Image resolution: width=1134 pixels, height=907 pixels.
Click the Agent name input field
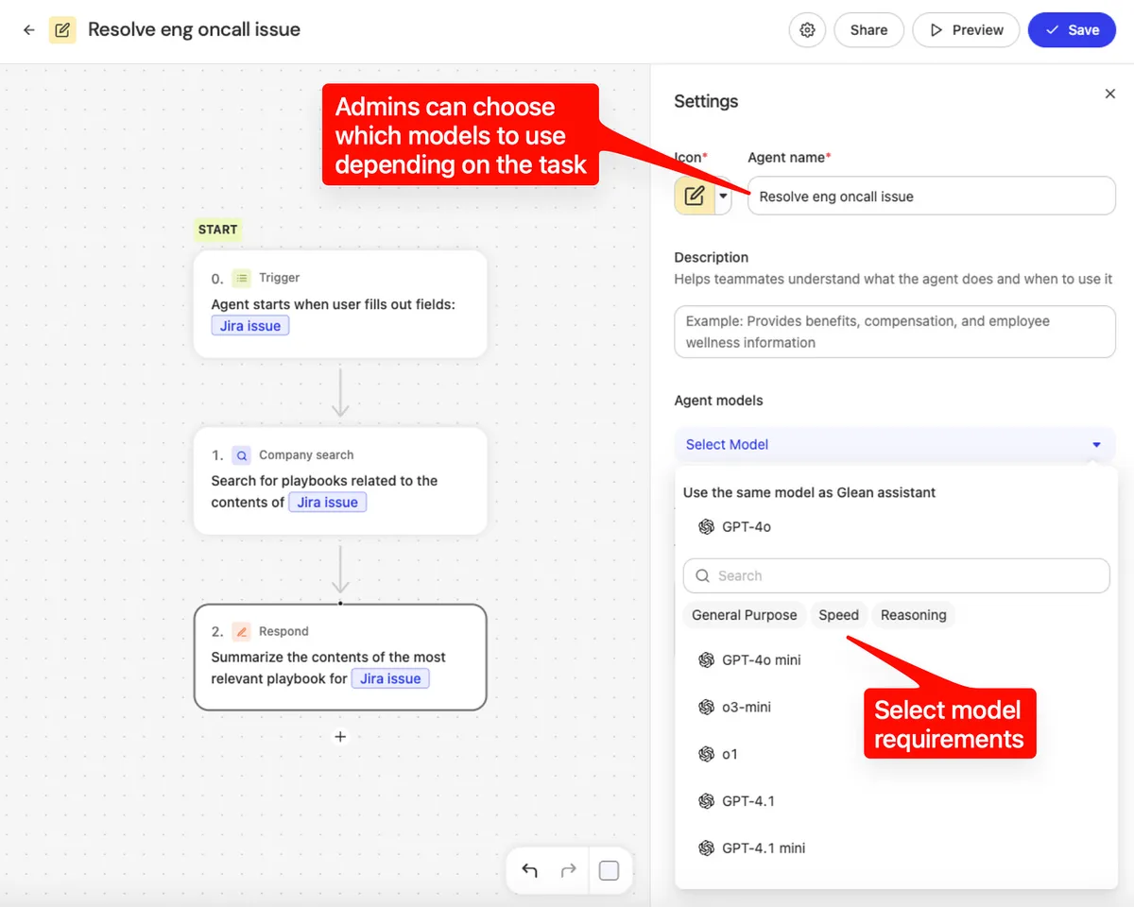point(932,196)
